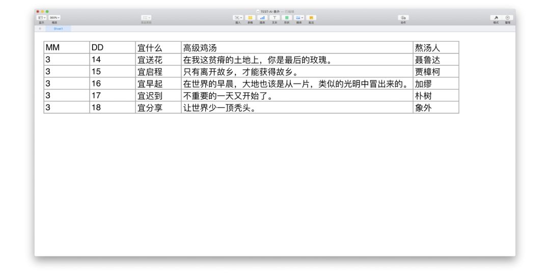Image resolution: width=550 pixels, height=275 pixels.
Task: Select the 聂鲁达 author cell
Action: pyautogui.click(x=436, y=60)
